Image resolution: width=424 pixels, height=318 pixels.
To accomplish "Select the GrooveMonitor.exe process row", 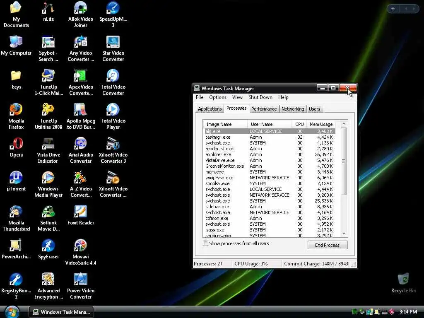I will coord(269,166).
